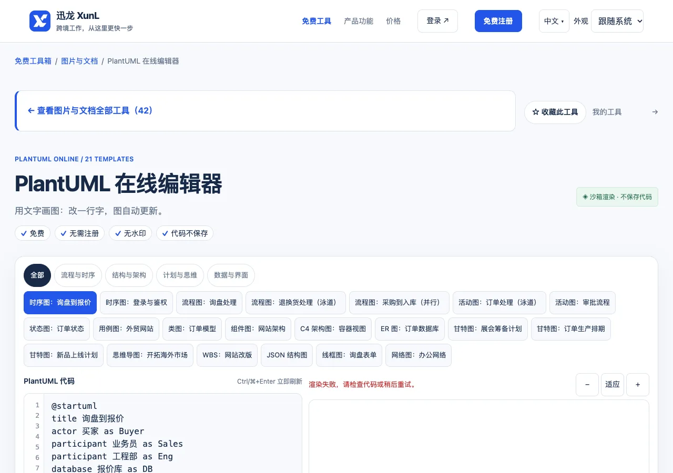Click the 无需注册 check badge

[80, 233]
